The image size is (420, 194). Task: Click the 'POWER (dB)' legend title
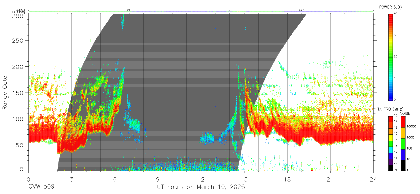click(x=390, y=7)
